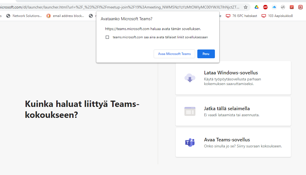
Task: Click the red fast-forward extension icon
Action: pyautogui.click(x=301, y=7)
